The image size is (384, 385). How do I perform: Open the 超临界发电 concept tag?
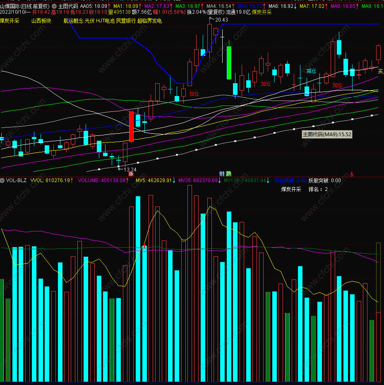coord(149,21)
